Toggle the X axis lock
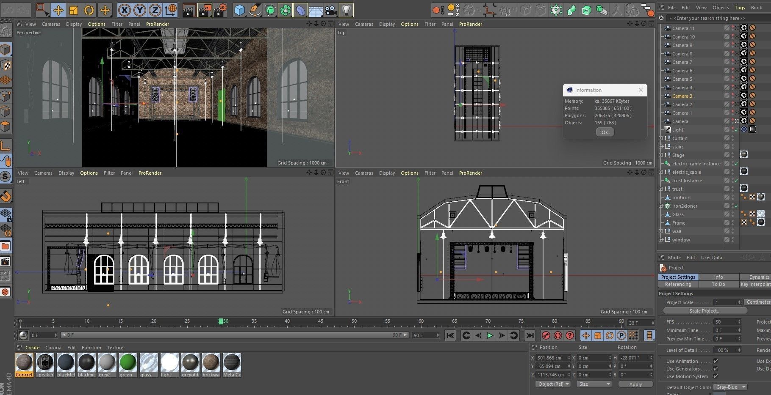Screen dimensions: 771x395 coord(124,10)
